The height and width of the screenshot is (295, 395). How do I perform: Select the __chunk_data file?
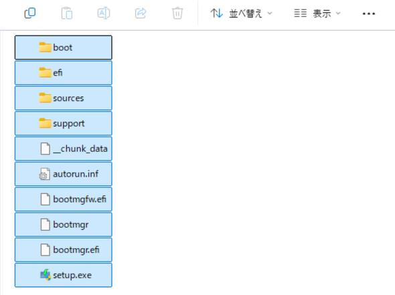coord(63,149)
